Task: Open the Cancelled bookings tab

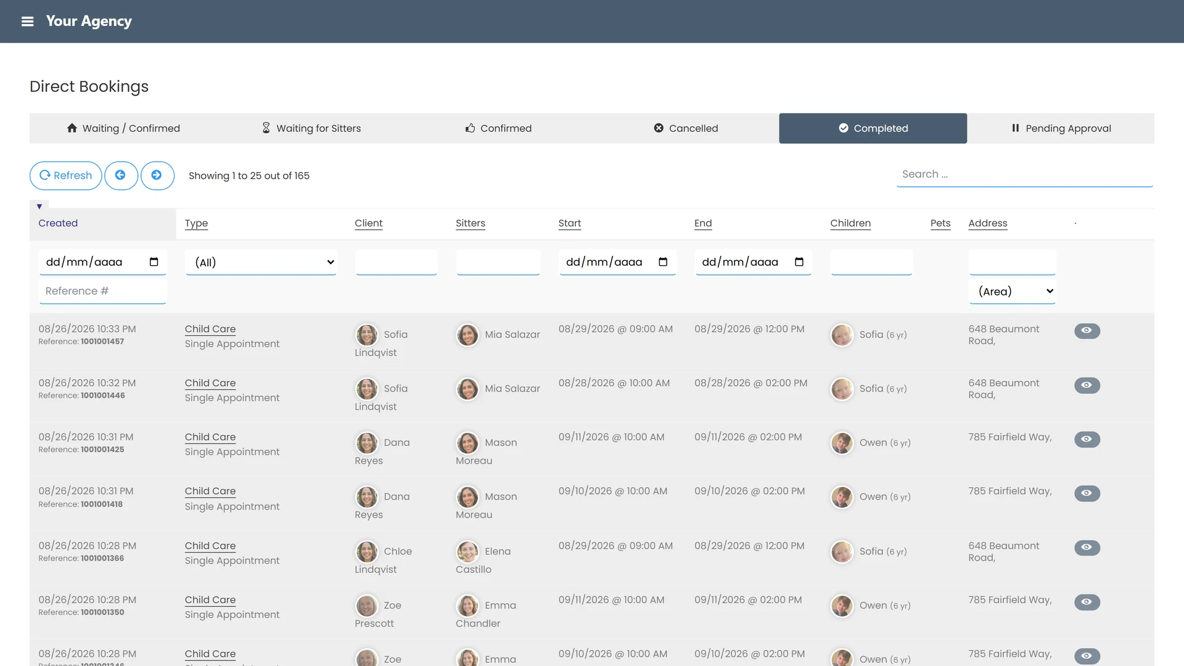Action: (x=686, y=128)
